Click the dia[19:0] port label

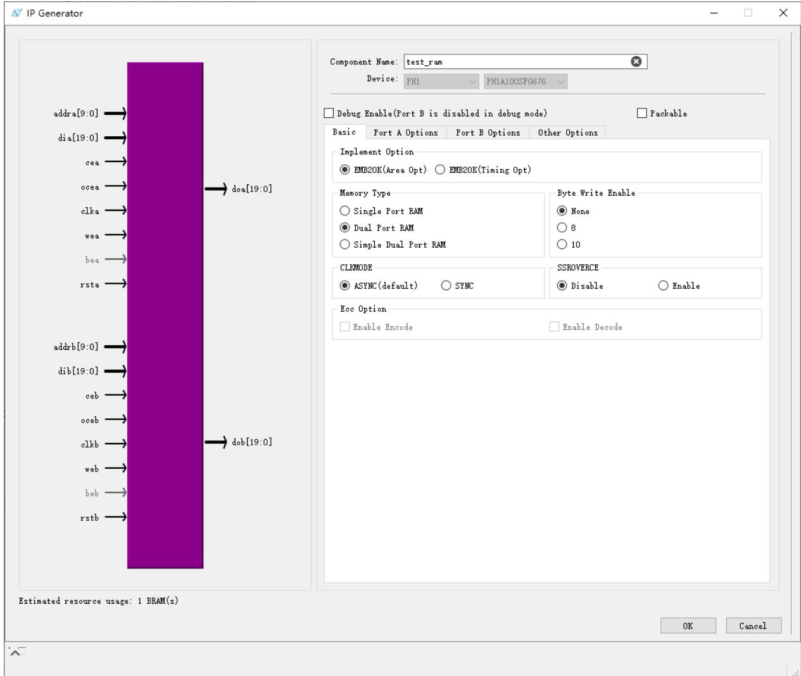79,137
